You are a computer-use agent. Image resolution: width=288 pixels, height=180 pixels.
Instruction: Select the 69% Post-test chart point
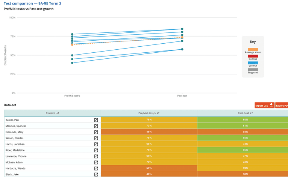(x=182, y=41)
